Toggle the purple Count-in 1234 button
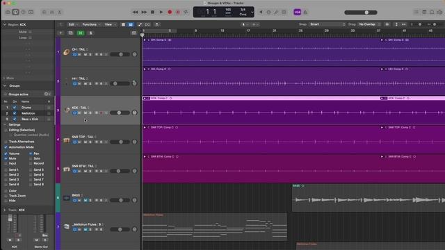Image resolution: width=445 pixels, height=250 pixels. click(297, 12)
